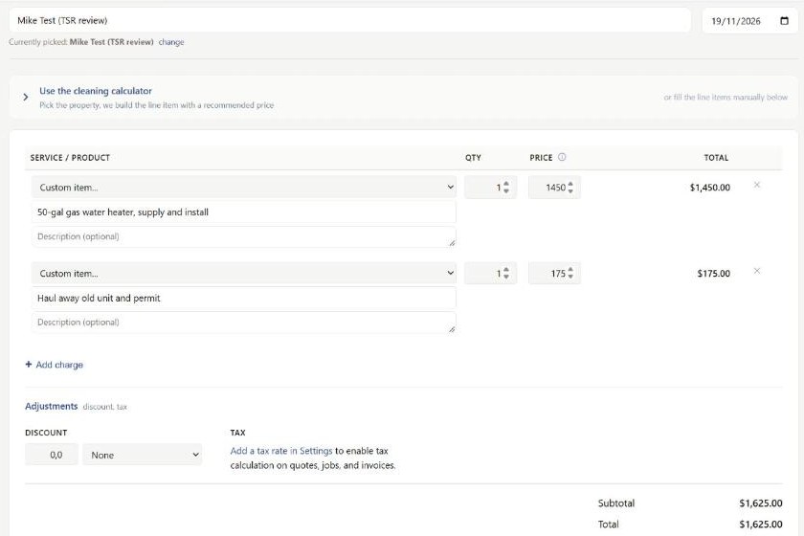
Task: Increase the 175 price value
Action: coord(570,270)
